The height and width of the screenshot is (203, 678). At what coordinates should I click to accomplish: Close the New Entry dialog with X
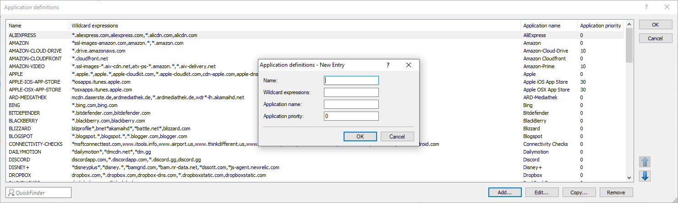[x=409, y=65]
